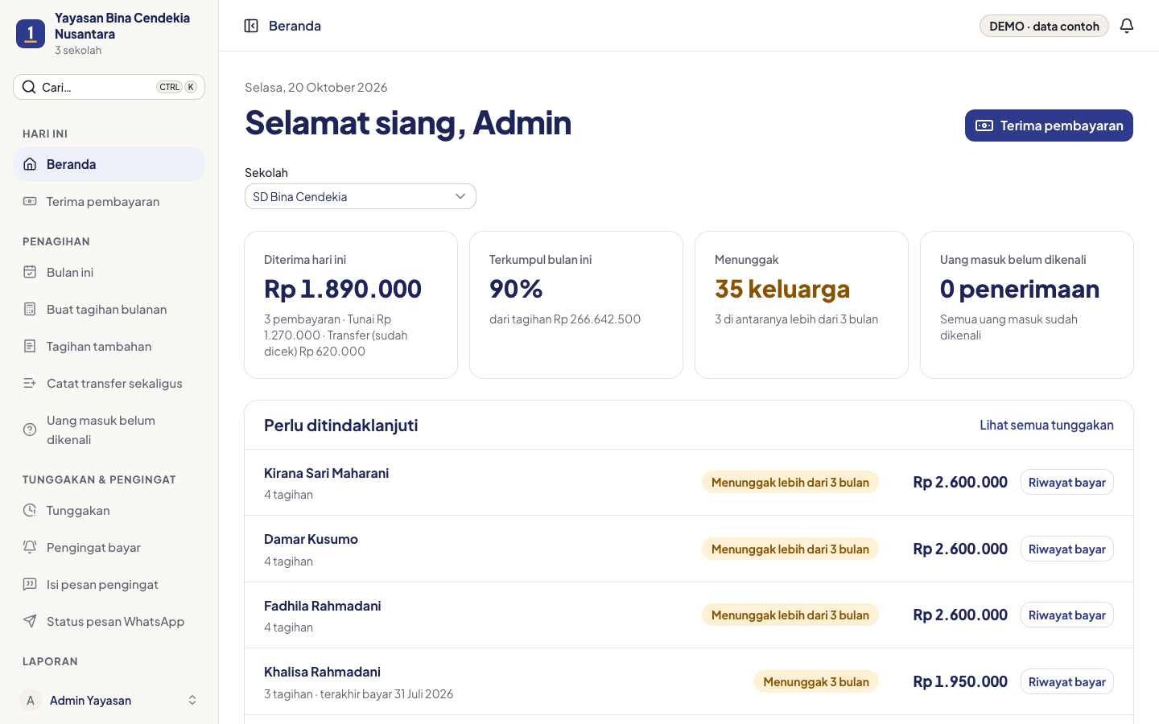
Task: Click the Pengingat bayar bell icon
Action: tap(30, 547)
